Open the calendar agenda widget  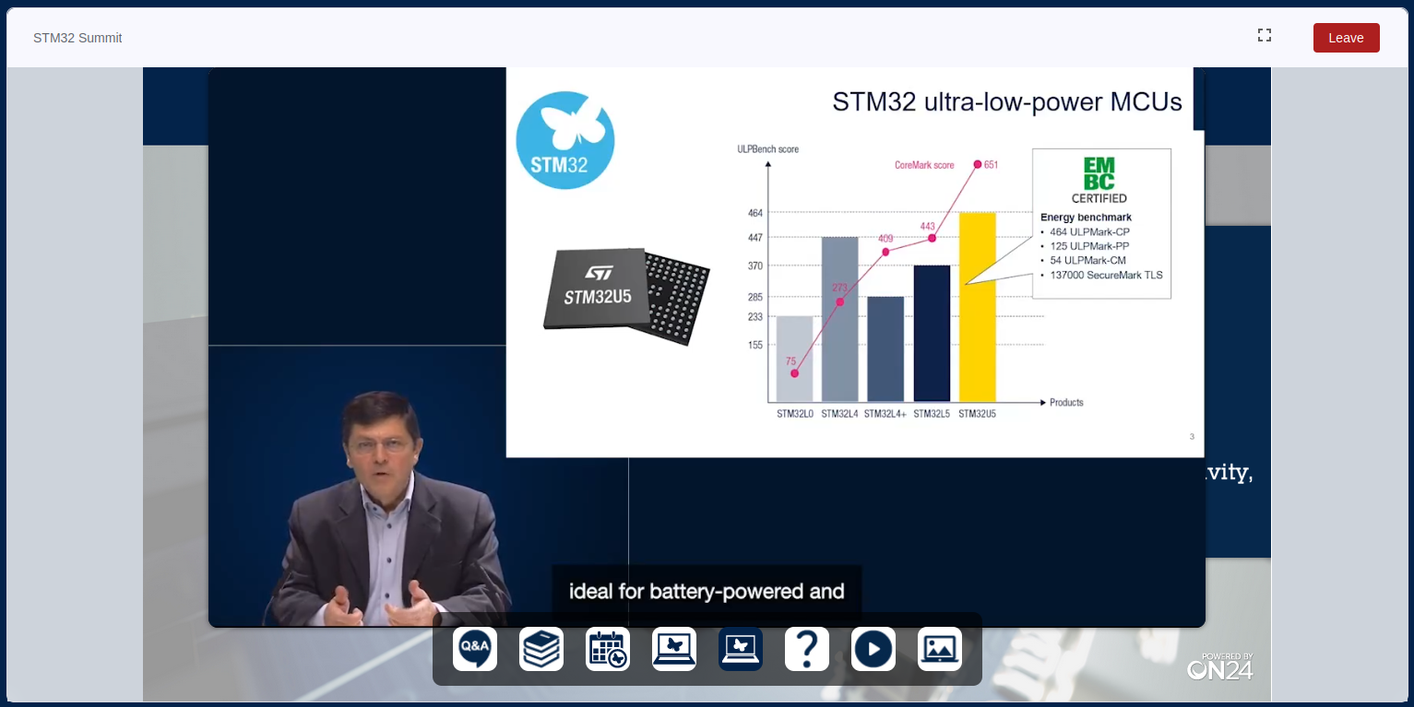(608, 649)
